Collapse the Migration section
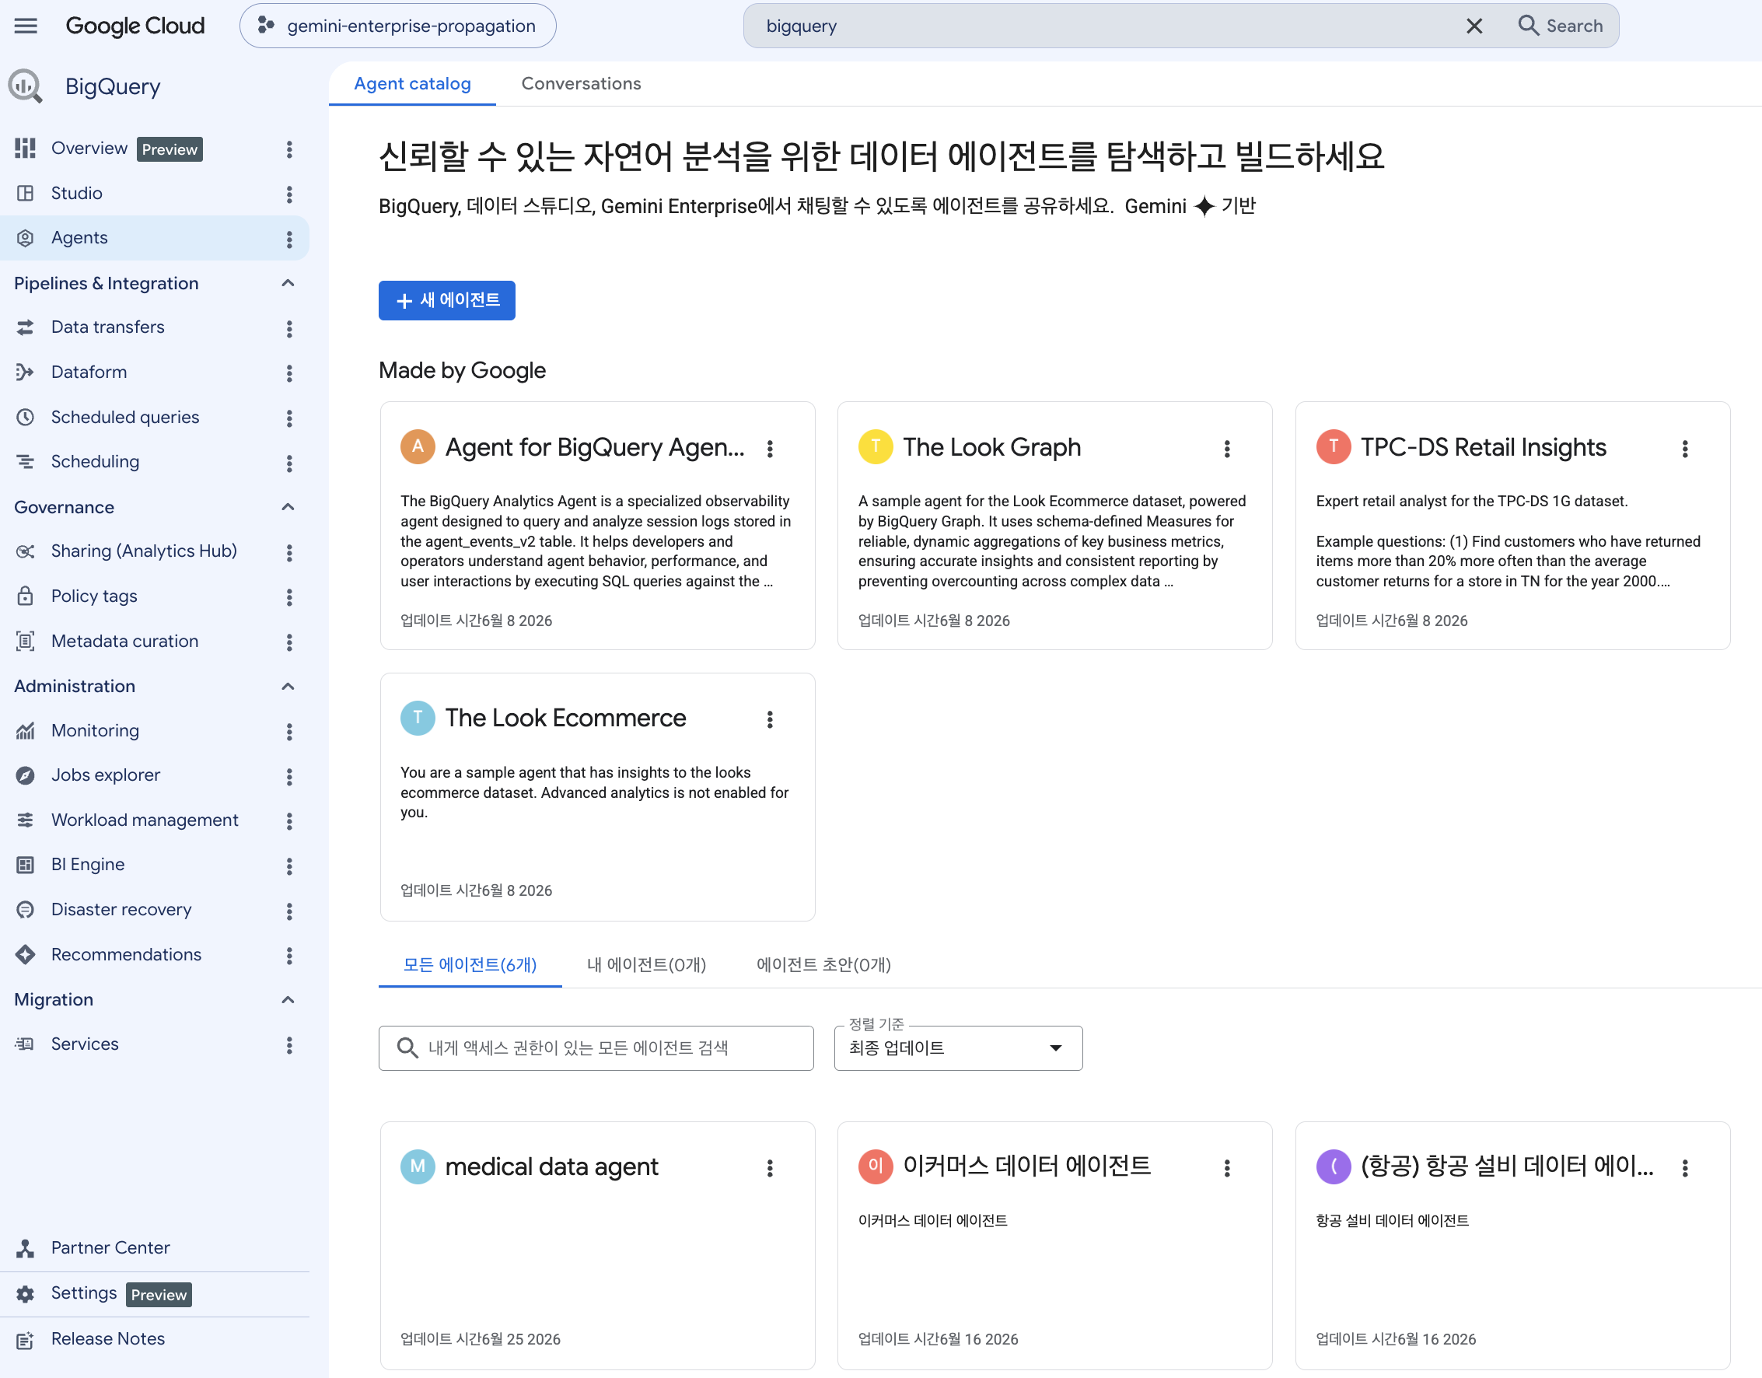The image size is (1762, 1378). [x=288, y=999]
